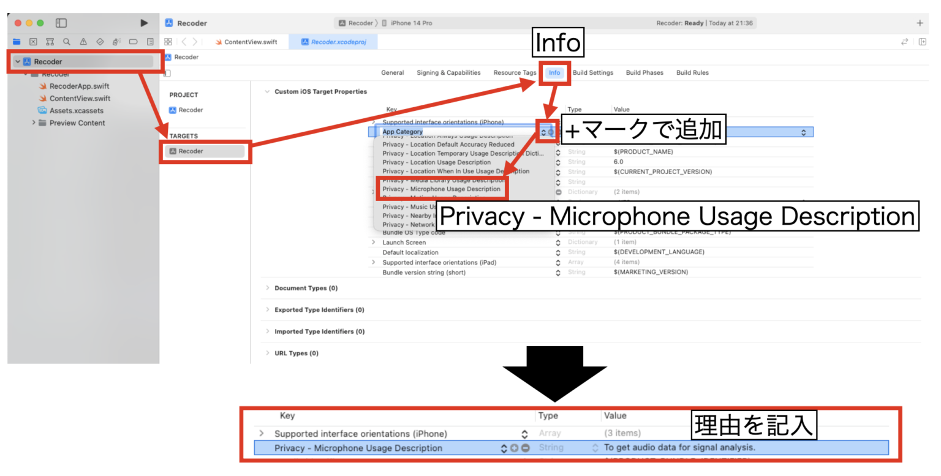The image size is (941, 476).
Task: Open the Breakpoint navigator icon
Action: 133,42
